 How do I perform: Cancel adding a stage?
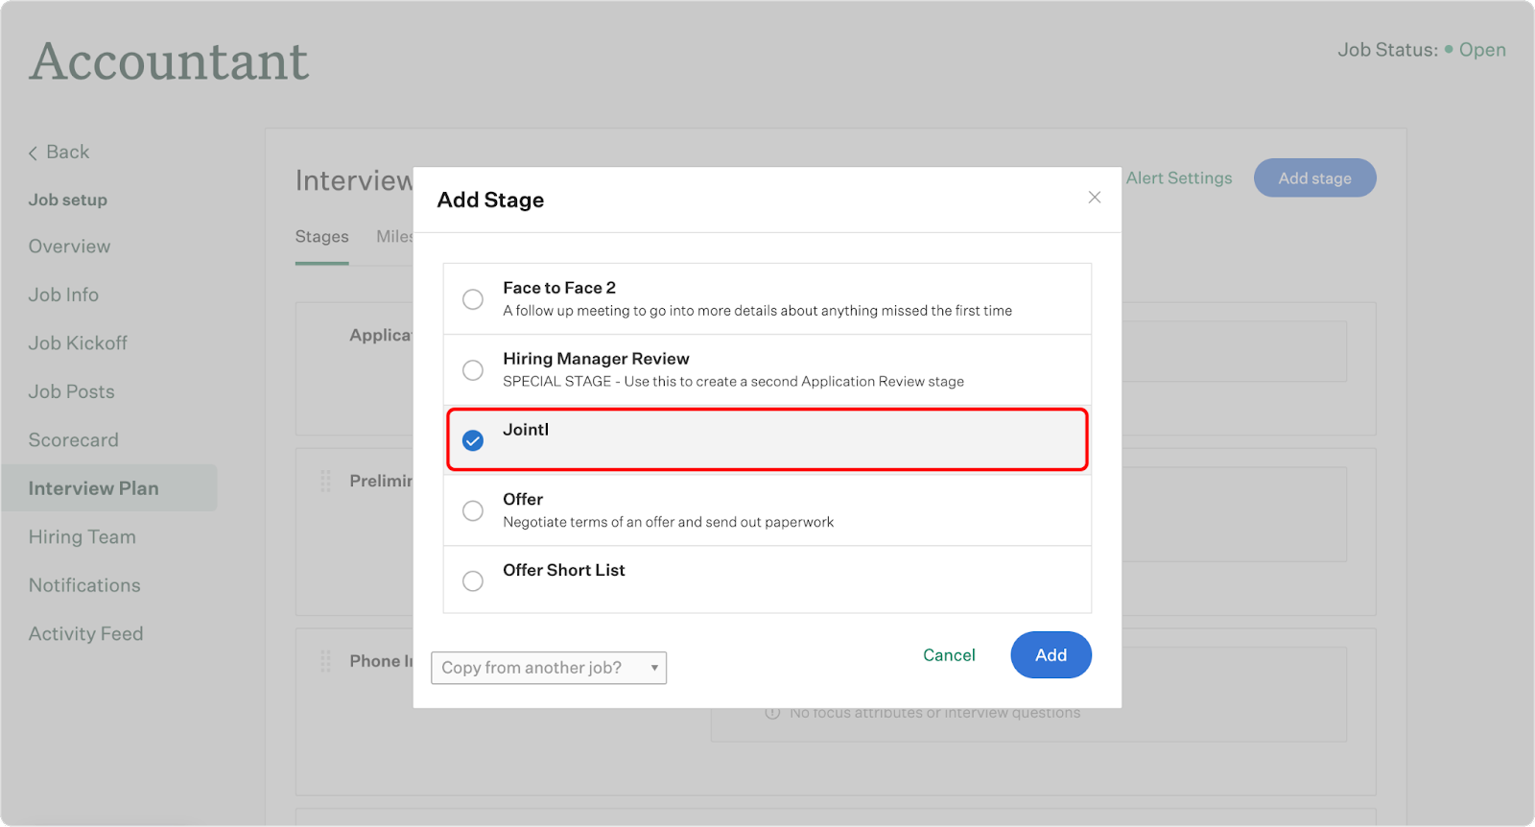[x=949, y=655]
